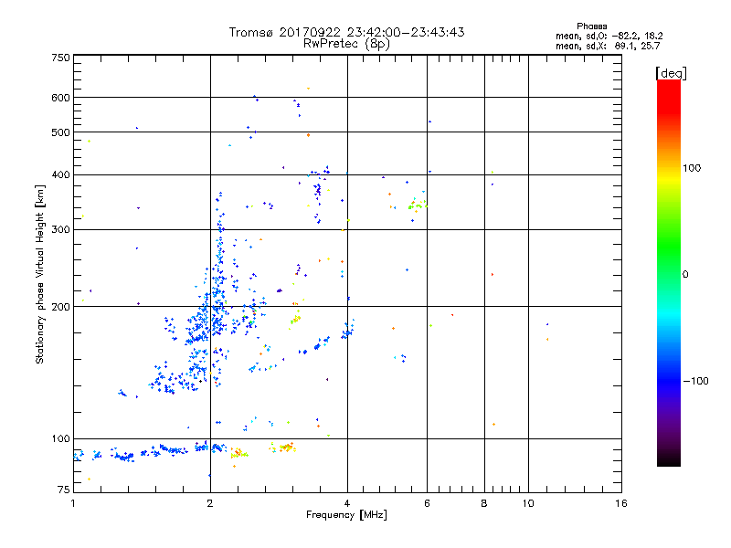Click the '500' height tick label
The height and width of the screenshot is (548, 731).
tap(60, 132)
